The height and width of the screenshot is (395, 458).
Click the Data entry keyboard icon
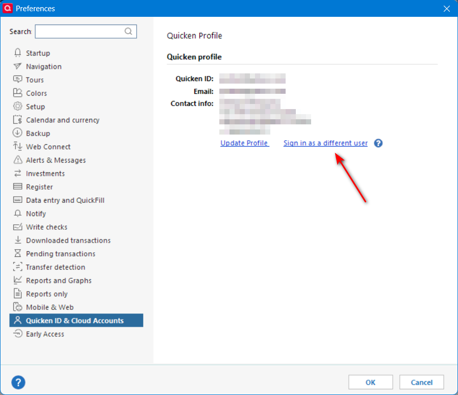[17, 200]
